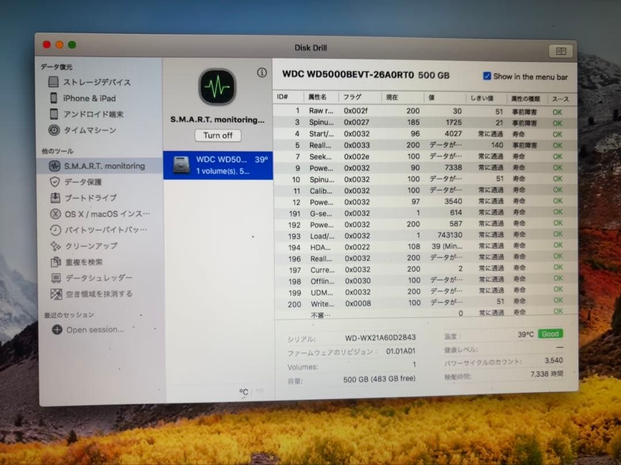Select attribute row 9 Powe... value 7338
Screen dimensions: 621x465
(x=424, y=168)
